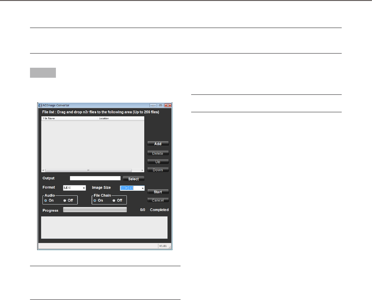Click the window resize grip in status bar
Screen dimensions: 372x300
[x=170, y=247]
